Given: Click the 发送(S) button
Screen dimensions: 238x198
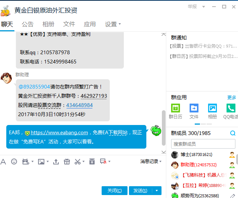Looking at the screenshot, I should click(x=140, y=191).
